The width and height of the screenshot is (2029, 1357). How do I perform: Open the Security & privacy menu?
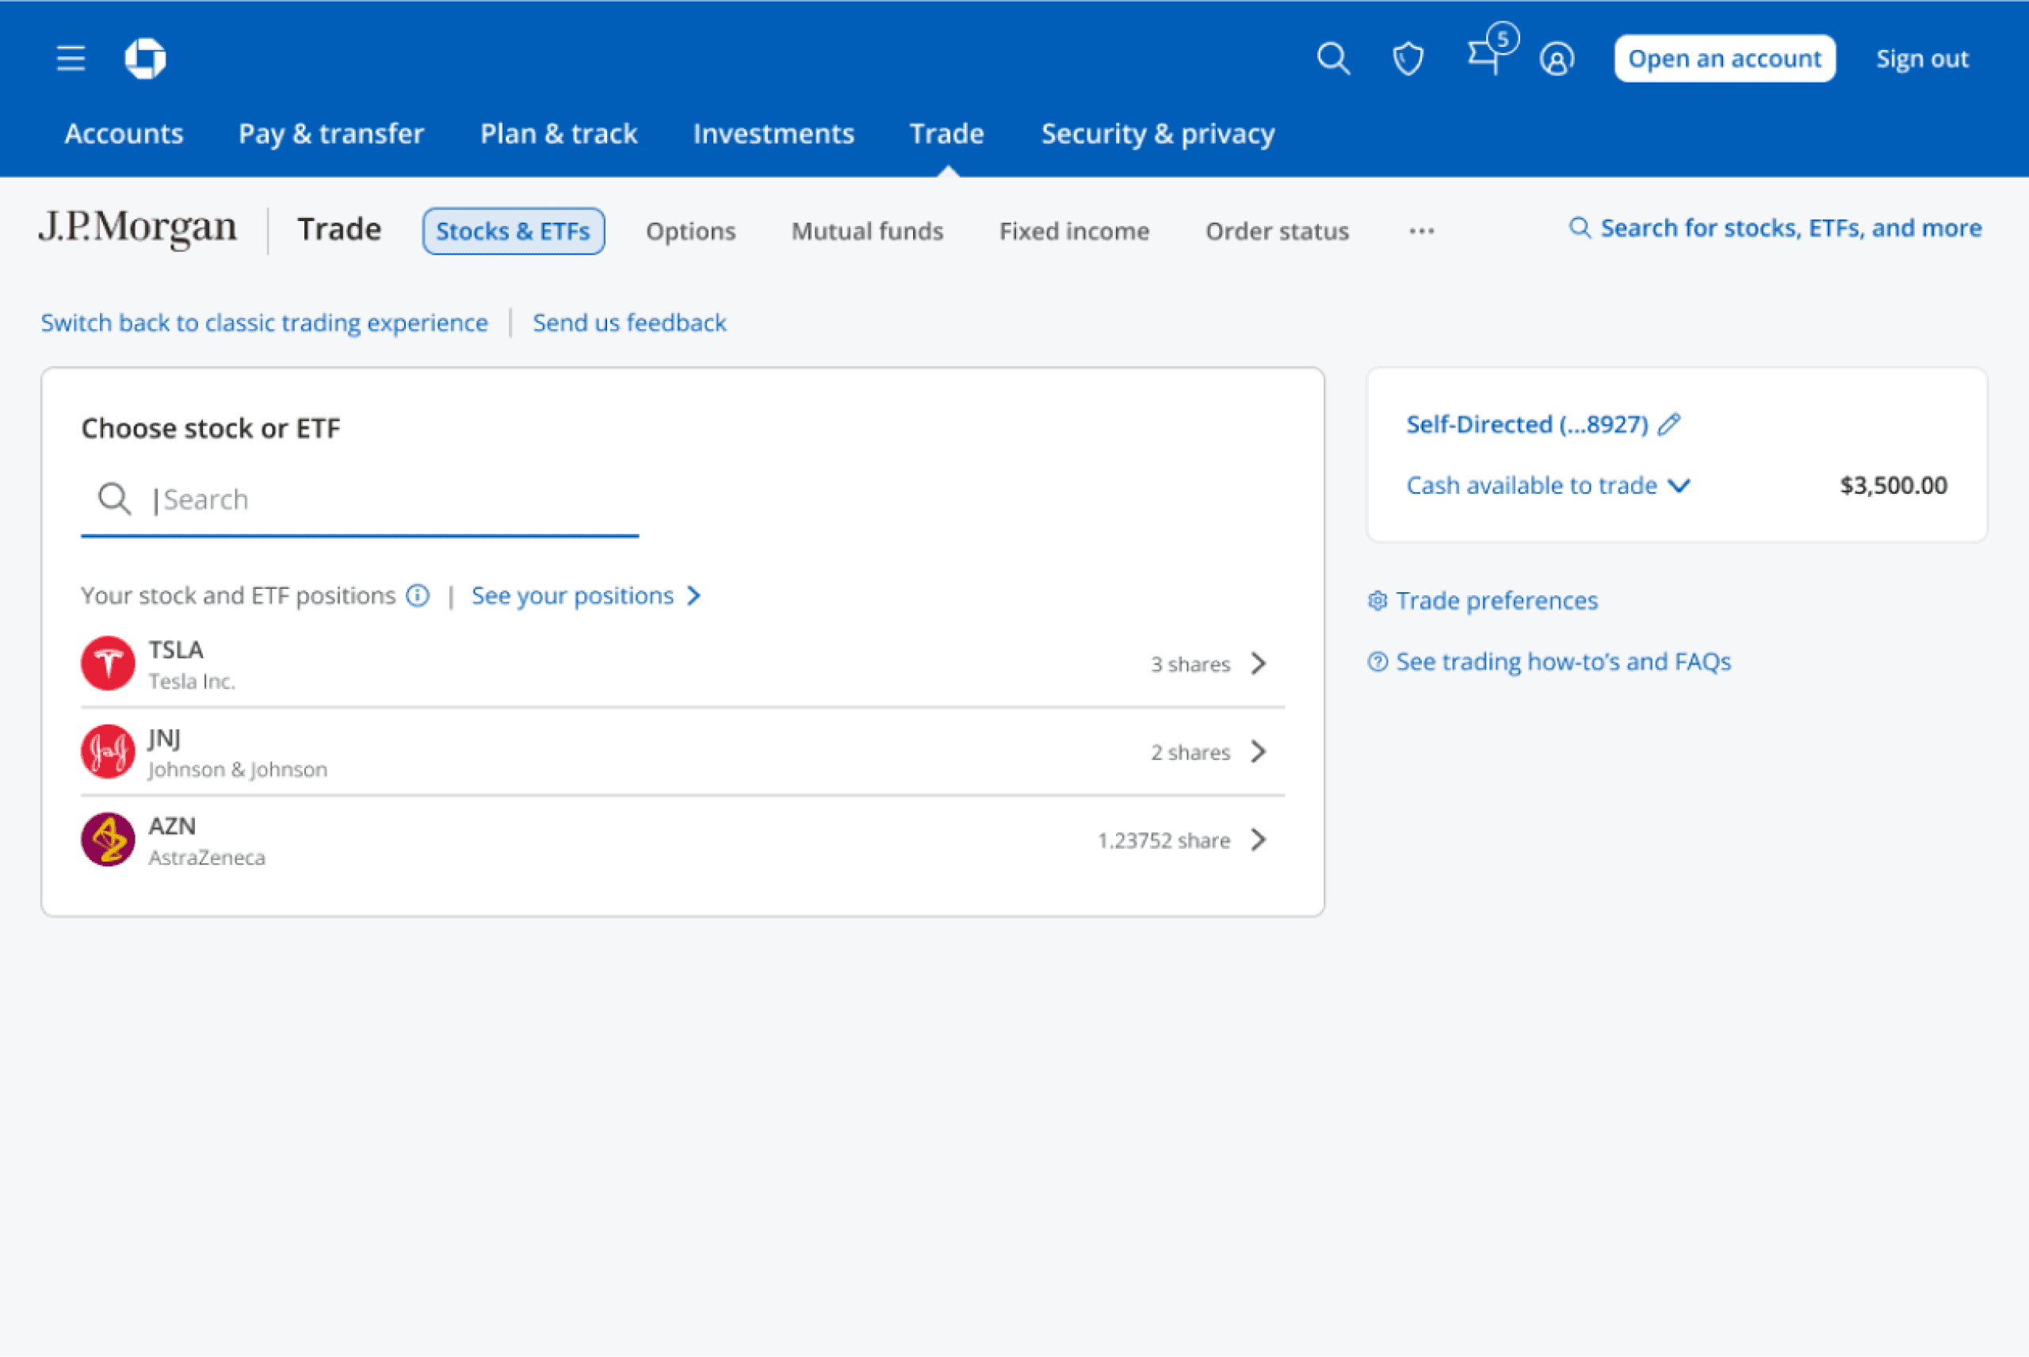click(x=1158, y=133)
